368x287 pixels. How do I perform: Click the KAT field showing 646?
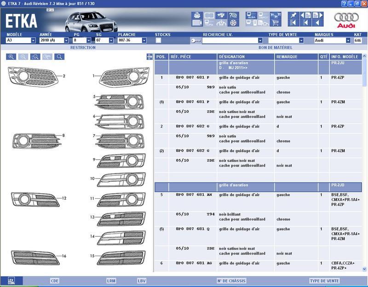pos(358,40)
